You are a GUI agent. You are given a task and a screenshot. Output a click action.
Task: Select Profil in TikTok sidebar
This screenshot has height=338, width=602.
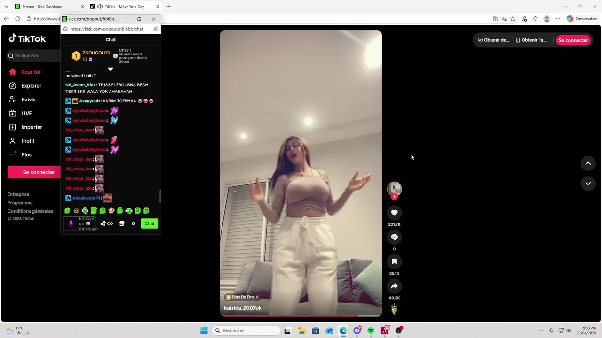pyautogui.click(x=27, y=141)
